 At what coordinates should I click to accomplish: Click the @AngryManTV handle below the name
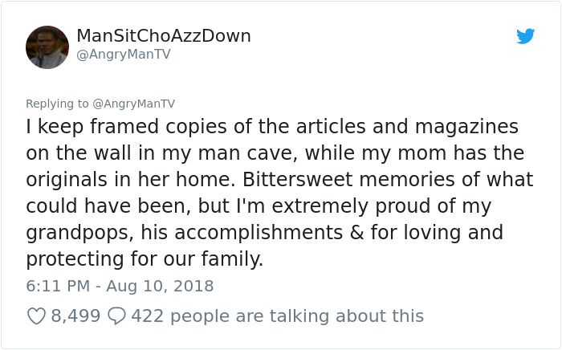coord(123,55)
